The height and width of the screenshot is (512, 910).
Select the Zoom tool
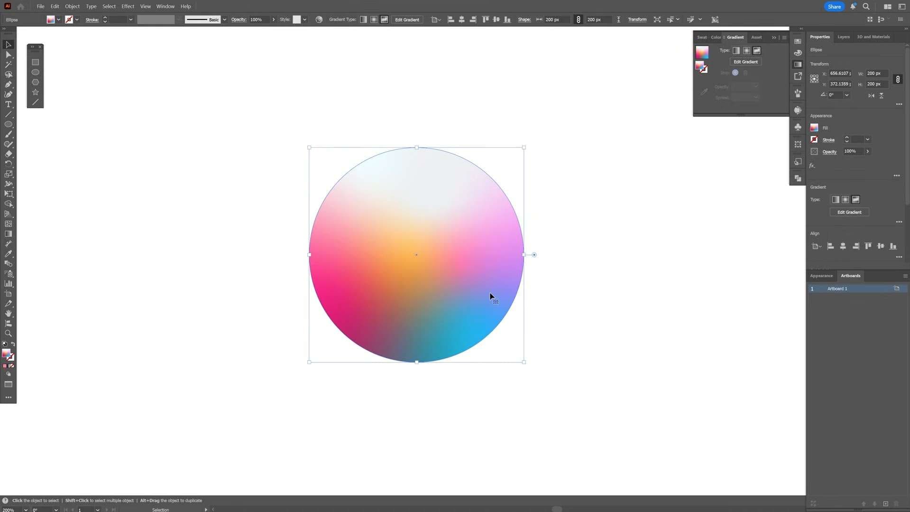tap(8, 334)
